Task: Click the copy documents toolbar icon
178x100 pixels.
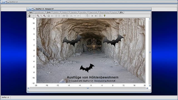Action: coord(87,16)
